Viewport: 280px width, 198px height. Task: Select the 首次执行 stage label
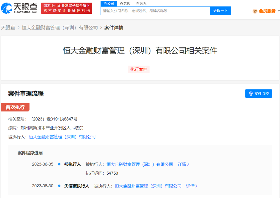click(15, 107)
